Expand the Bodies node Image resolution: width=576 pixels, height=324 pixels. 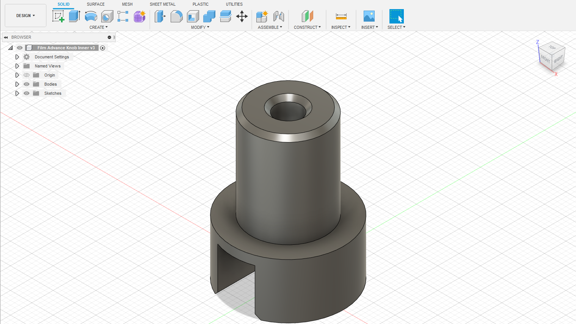click(x=17, y=84)
